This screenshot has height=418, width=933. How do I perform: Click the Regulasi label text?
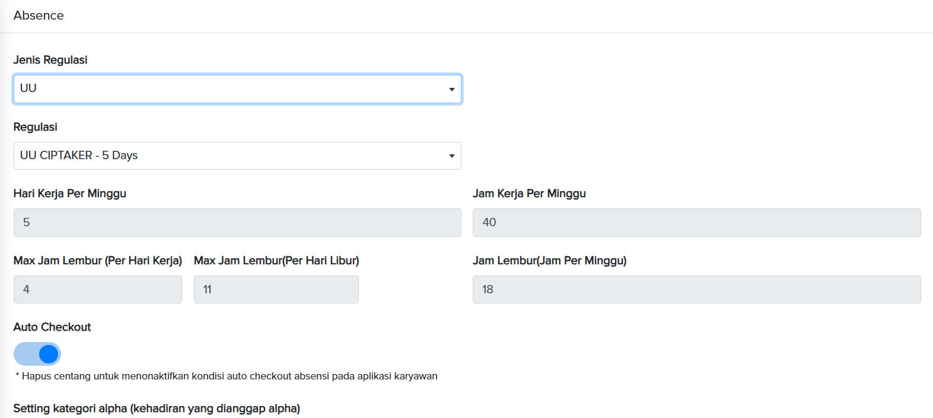point(36,127)
